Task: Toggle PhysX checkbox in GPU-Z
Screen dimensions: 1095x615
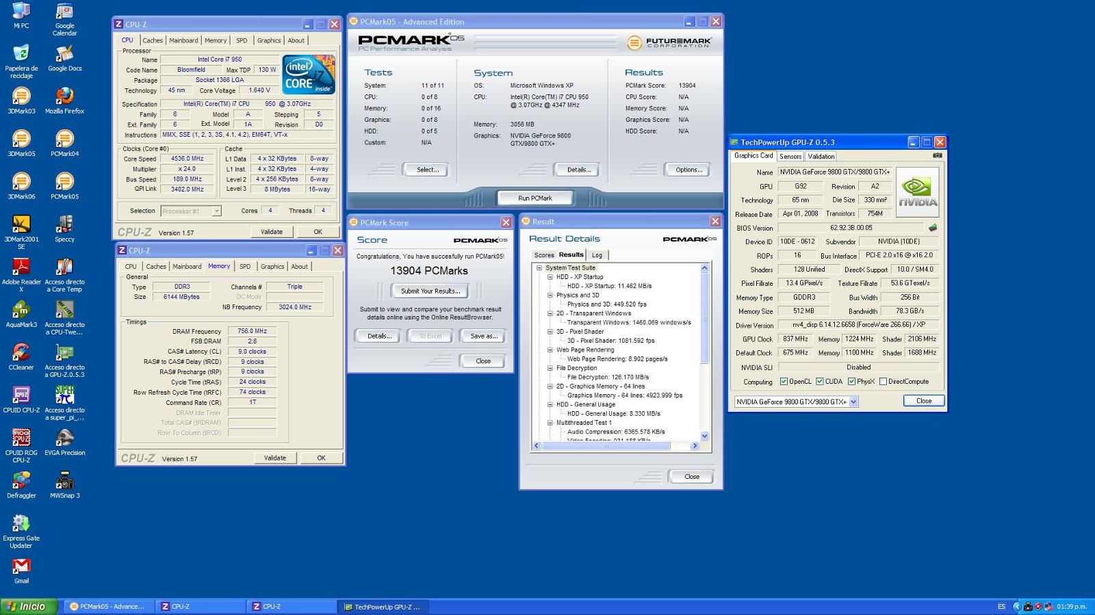Action: pos(851,382)
